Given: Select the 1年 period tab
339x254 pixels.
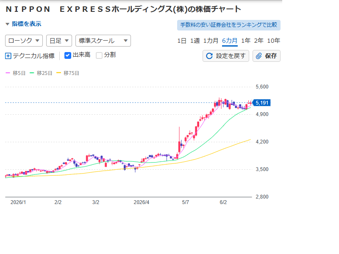Looking at the screenshot, I should pos(246,41).
